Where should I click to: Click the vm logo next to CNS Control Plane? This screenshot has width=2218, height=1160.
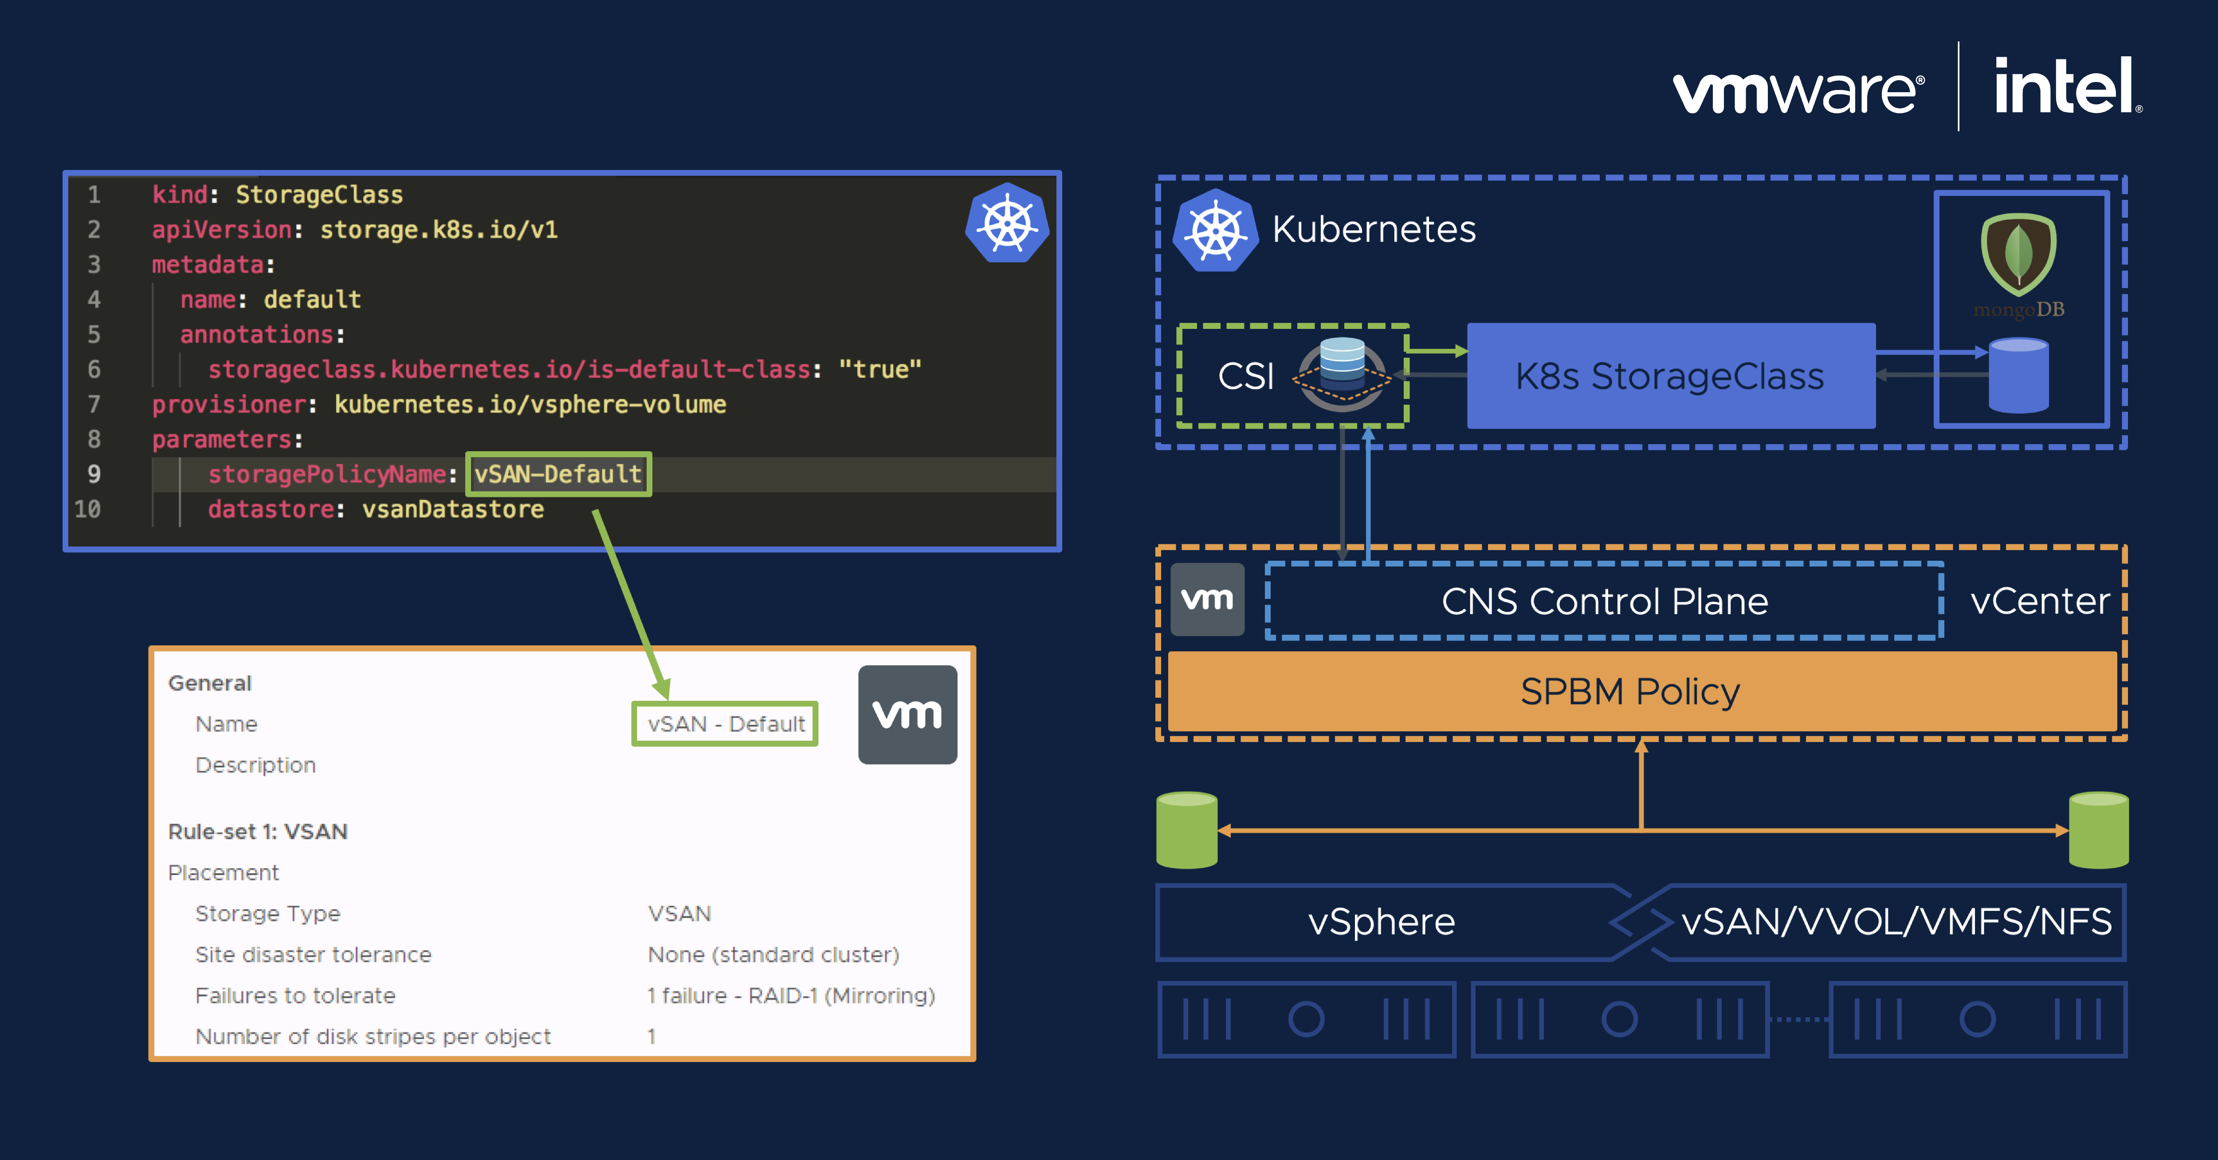[1207, 600]
